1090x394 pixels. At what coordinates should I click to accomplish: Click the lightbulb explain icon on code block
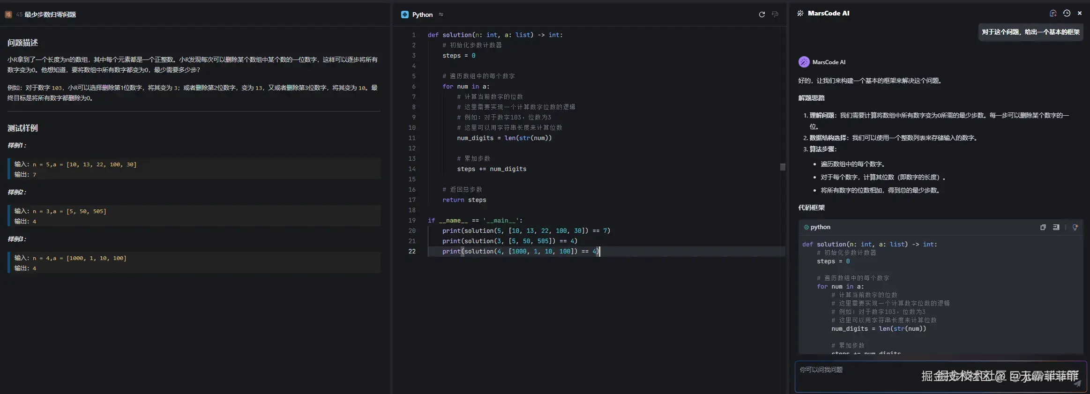(x=1075, y=227)
